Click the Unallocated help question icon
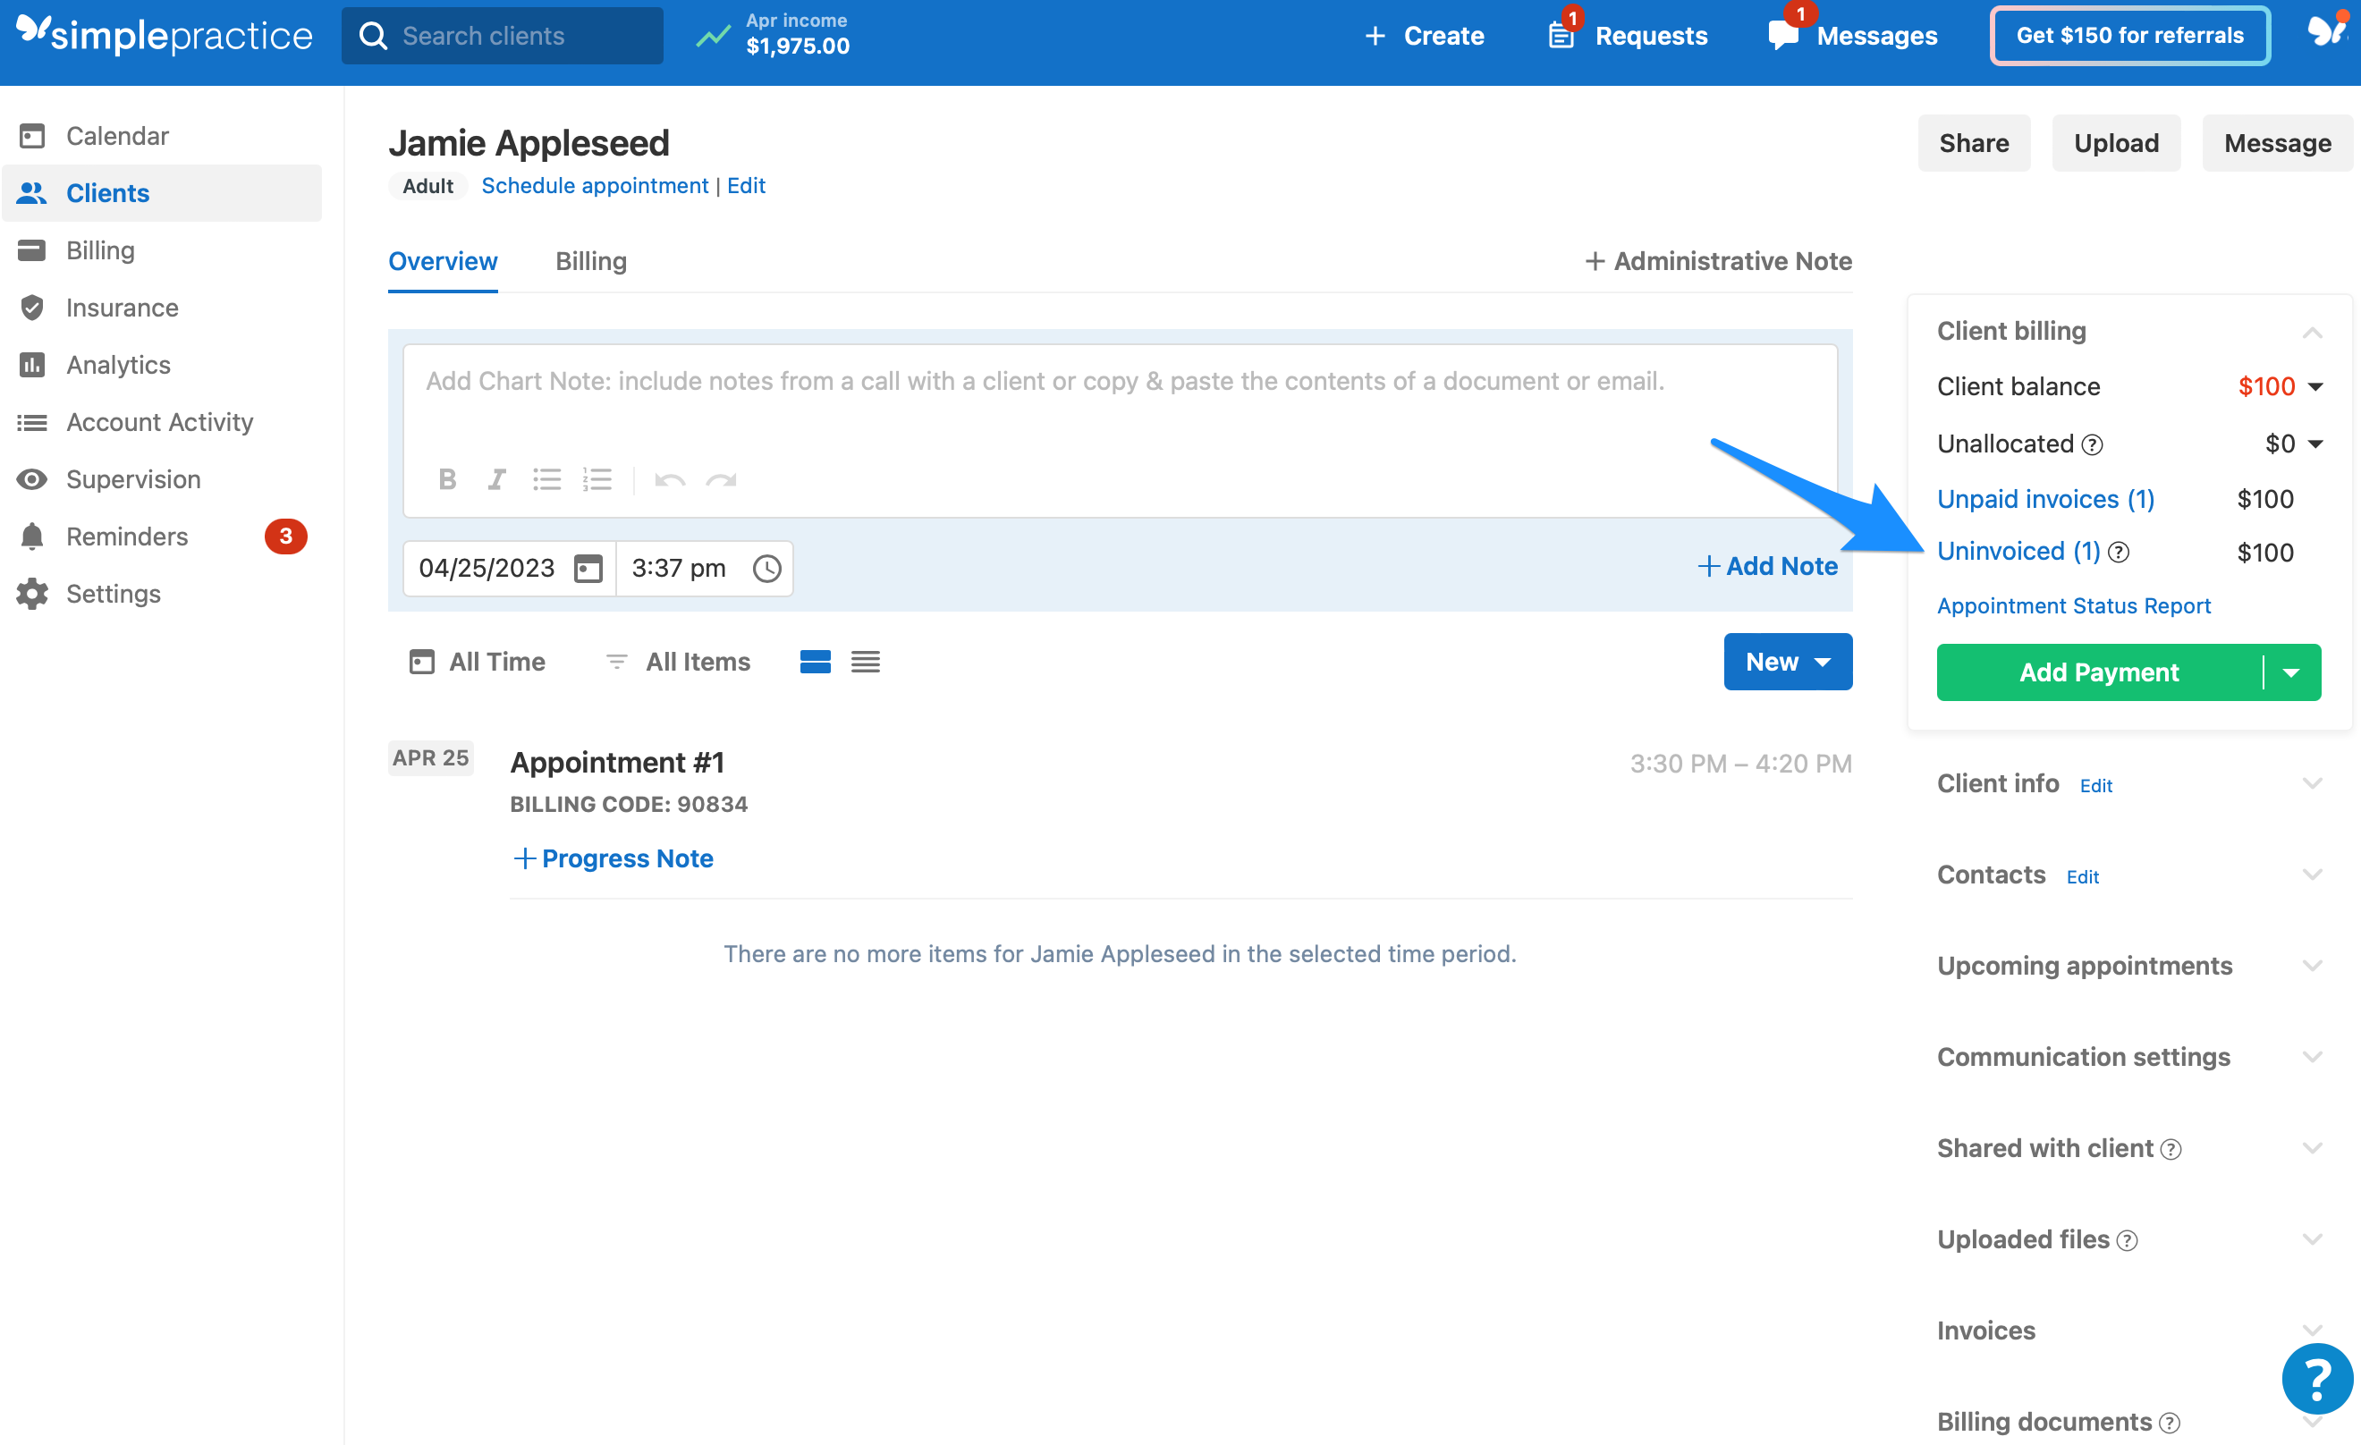 tap(2093, 444)
